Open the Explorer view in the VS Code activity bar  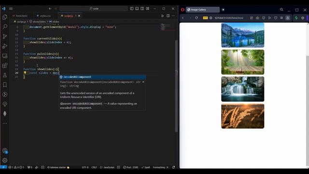click(x=5, y=17)
